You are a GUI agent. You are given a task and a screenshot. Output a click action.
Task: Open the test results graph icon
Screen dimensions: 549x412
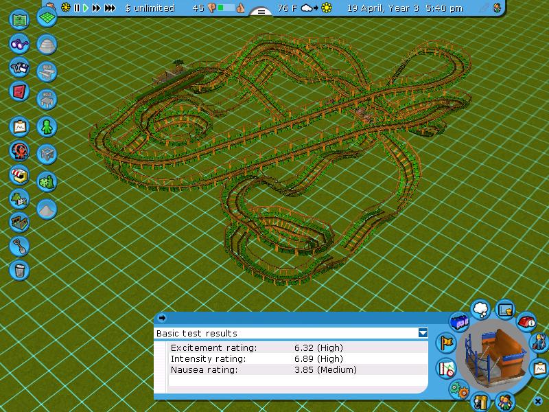click(x=446, y=369)
